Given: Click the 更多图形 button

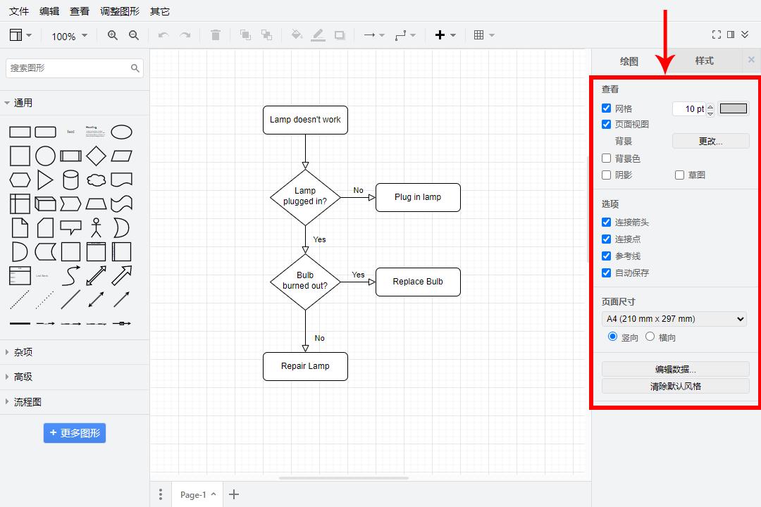Looking at the screenshot, I should 75,433.
